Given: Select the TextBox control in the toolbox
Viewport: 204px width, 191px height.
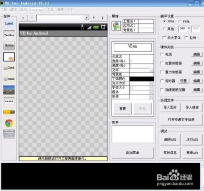Looking at the screenshot, I should pyautogui.click(x=9, y=35).
